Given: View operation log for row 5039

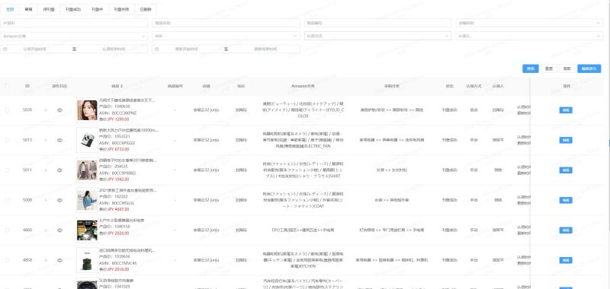Looking at the screenshot, I should pyautogui.click(x=59, y=110).
